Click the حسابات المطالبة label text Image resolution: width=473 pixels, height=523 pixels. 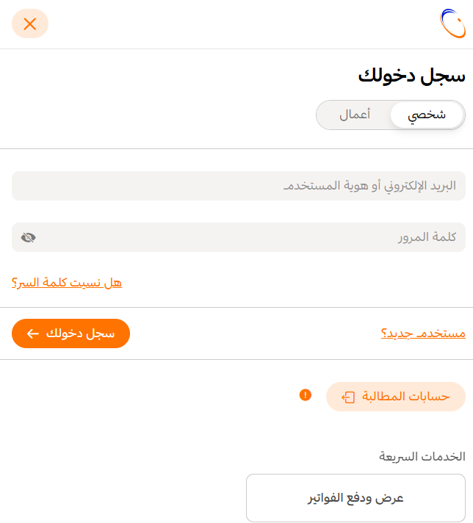(406, 396)
